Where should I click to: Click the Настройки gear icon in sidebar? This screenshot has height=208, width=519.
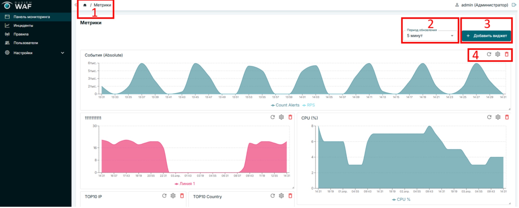coord(7,53)
